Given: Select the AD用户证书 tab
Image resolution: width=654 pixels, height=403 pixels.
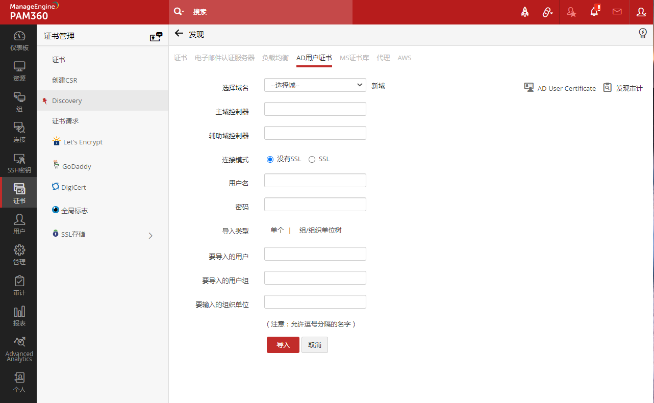Looking at the screenshot, I should point(314,58).
